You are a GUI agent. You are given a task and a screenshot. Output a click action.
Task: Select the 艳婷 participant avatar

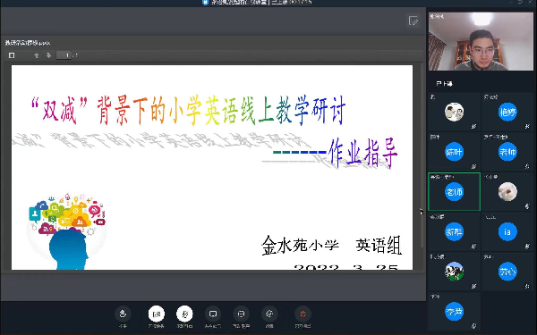(507, 112)
